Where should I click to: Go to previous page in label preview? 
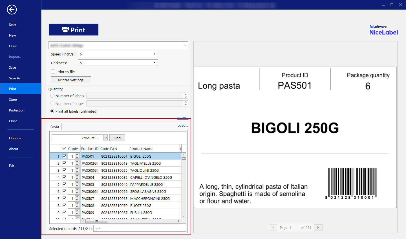[273, 227]
